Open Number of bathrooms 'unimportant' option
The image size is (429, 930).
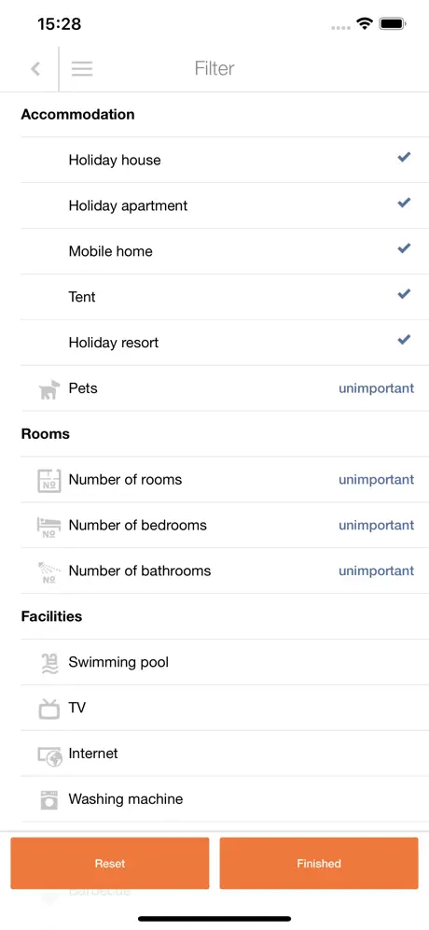376,571
